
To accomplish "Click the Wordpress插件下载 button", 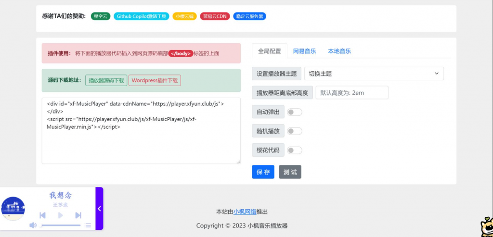I will coord(155,80).
